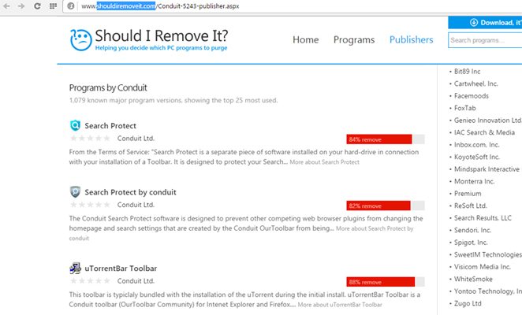
Task: Click the Search programs input box
Action: pyautogui.click(x=485, y=40)
